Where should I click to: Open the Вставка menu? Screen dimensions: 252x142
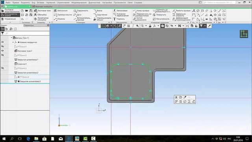[41, 3]
